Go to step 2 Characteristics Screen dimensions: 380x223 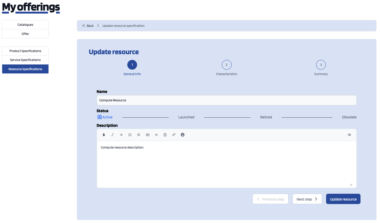226,65
